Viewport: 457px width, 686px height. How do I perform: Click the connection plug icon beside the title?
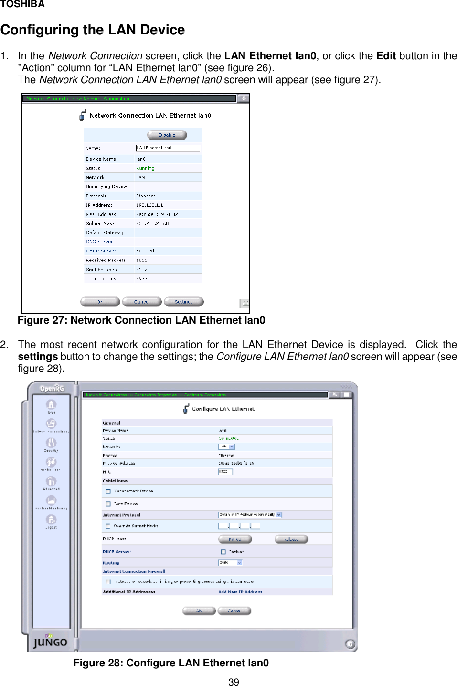82,115
